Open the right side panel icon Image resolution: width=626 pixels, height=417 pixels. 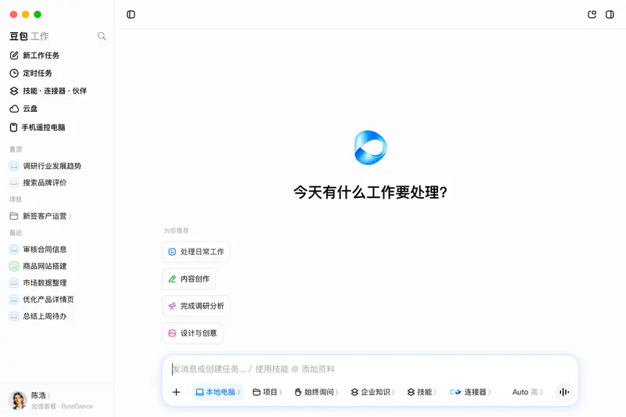610,15
